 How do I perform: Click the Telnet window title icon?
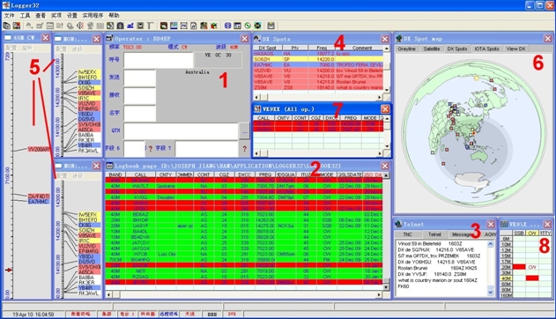(x=398, y=224)
